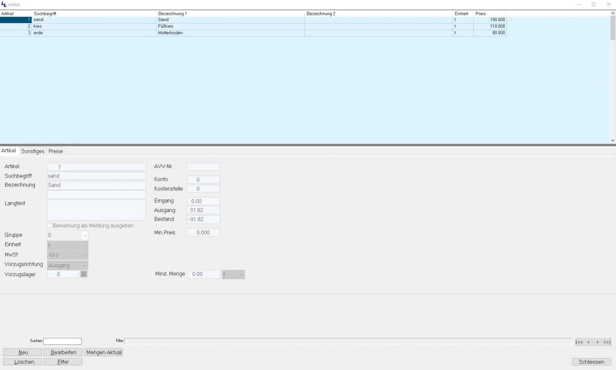Open the Preise tab
Screen dimensions: 616x370
55,151
